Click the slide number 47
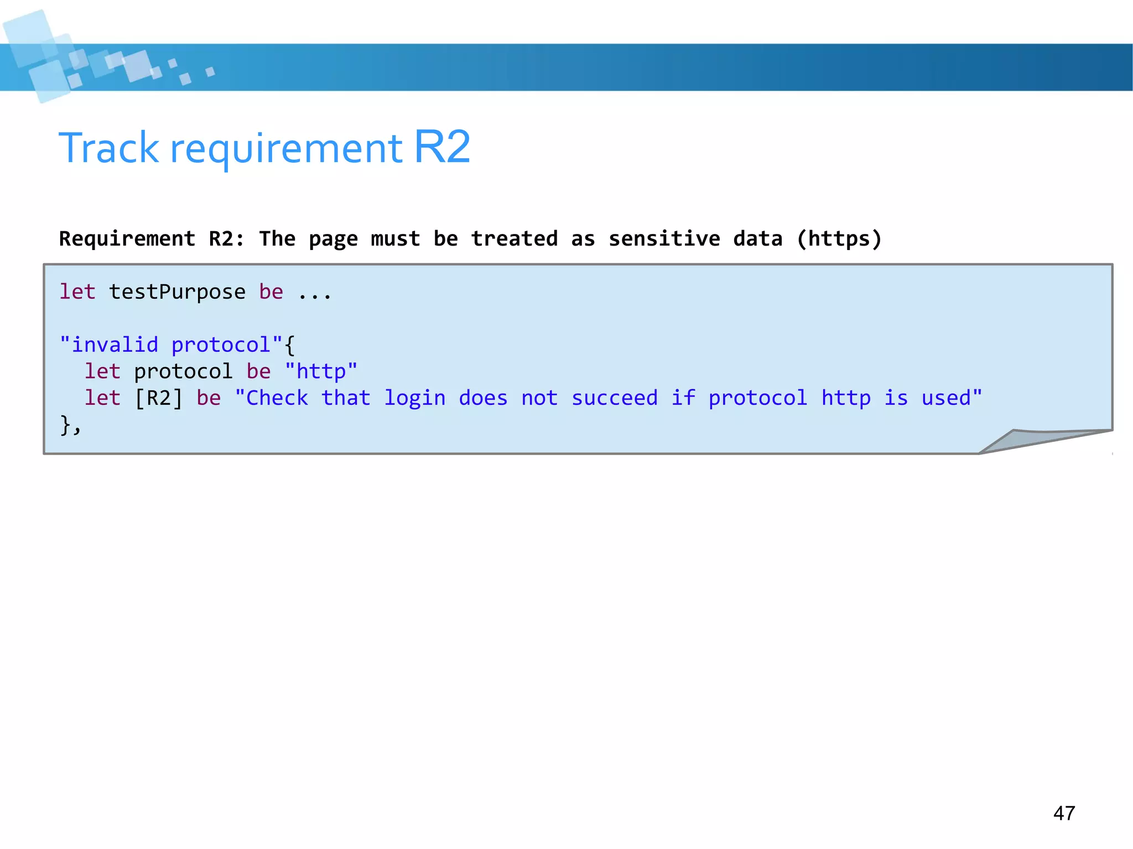 (x=1064, y=813)
